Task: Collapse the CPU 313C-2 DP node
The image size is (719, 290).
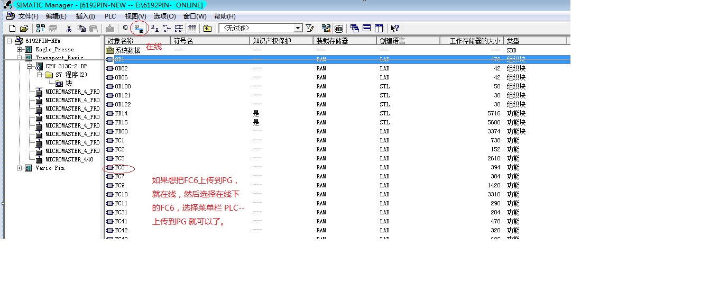Action: pyautogui.click(x=30, y=66)
